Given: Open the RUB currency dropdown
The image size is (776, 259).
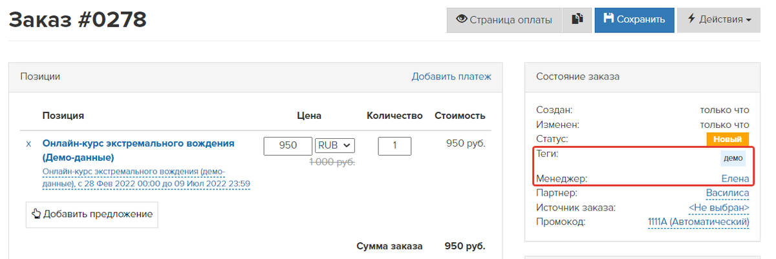Looking at the screenshot, I should click(x=334, y=145).
